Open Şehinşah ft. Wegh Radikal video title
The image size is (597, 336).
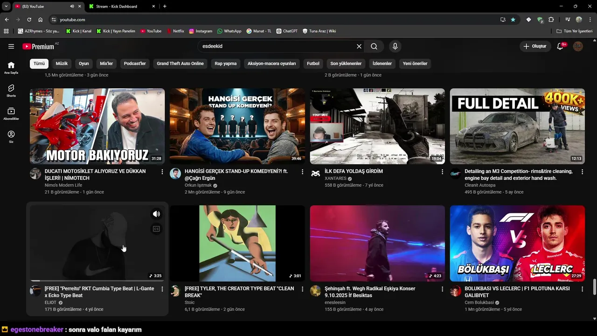point(370,292)
